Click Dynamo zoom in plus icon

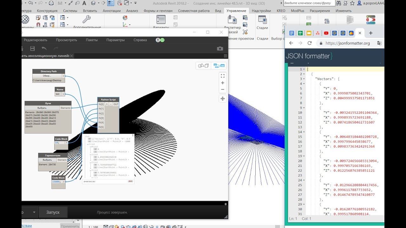pyautogui.click(x=223, y=83)
